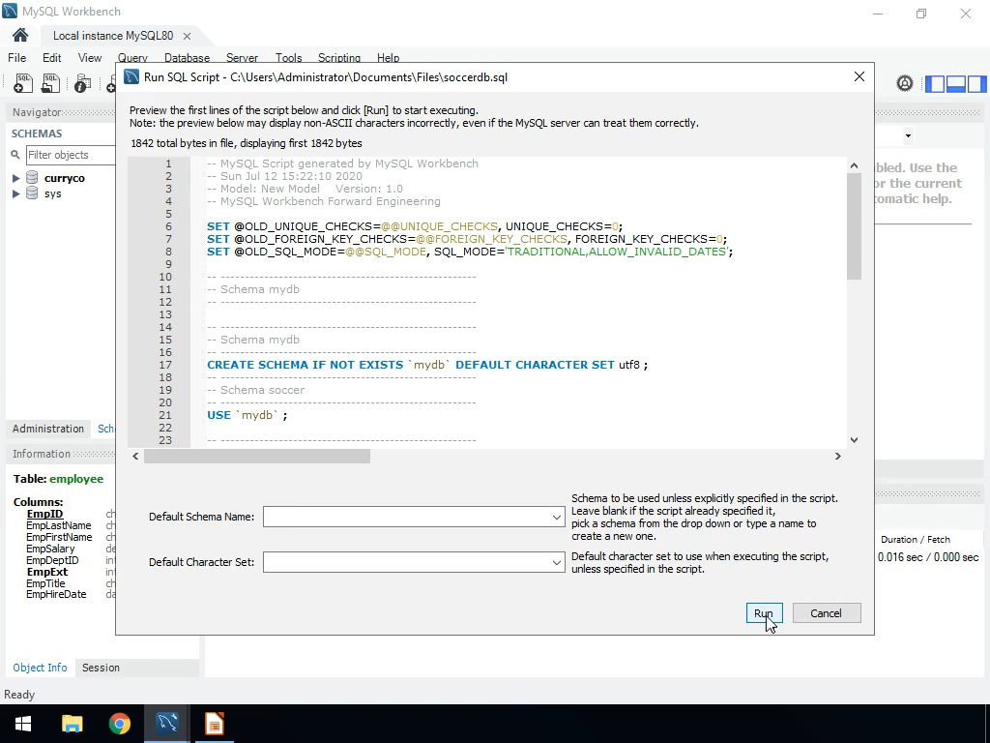Open the File menu
Screen dimensions: 990x743
tap(17, 57)
